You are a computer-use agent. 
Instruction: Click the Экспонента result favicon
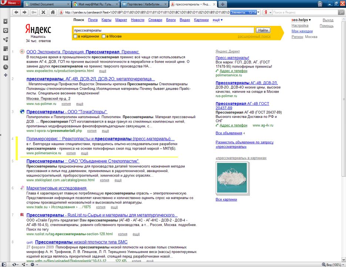(22, 52)
